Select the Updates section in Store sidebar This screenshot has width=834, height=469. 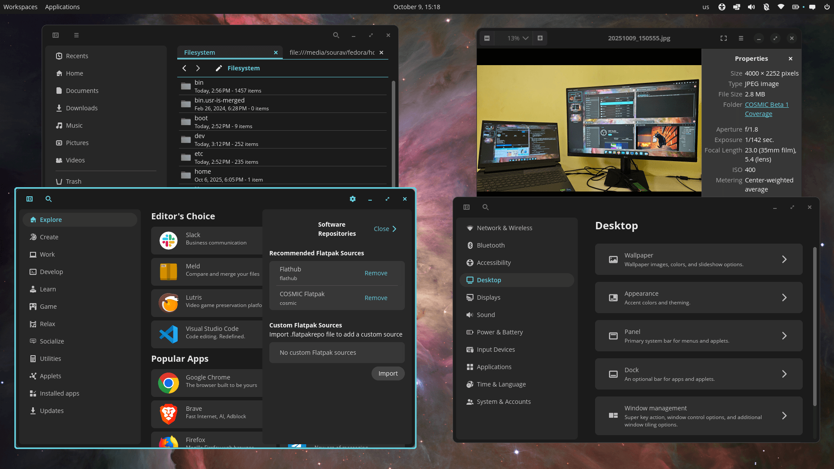(51, 410)
